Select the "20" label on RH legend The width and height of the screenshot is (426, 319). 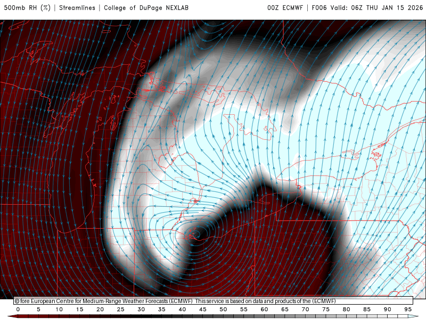tap(100, 309)
